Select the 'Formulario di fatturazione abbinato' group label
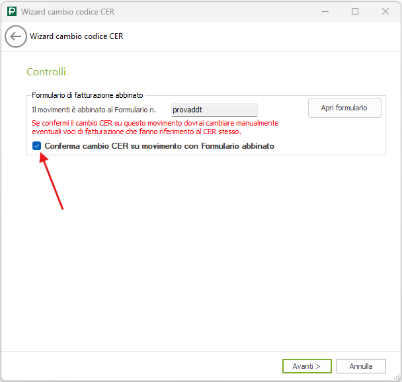 [87, 95]
